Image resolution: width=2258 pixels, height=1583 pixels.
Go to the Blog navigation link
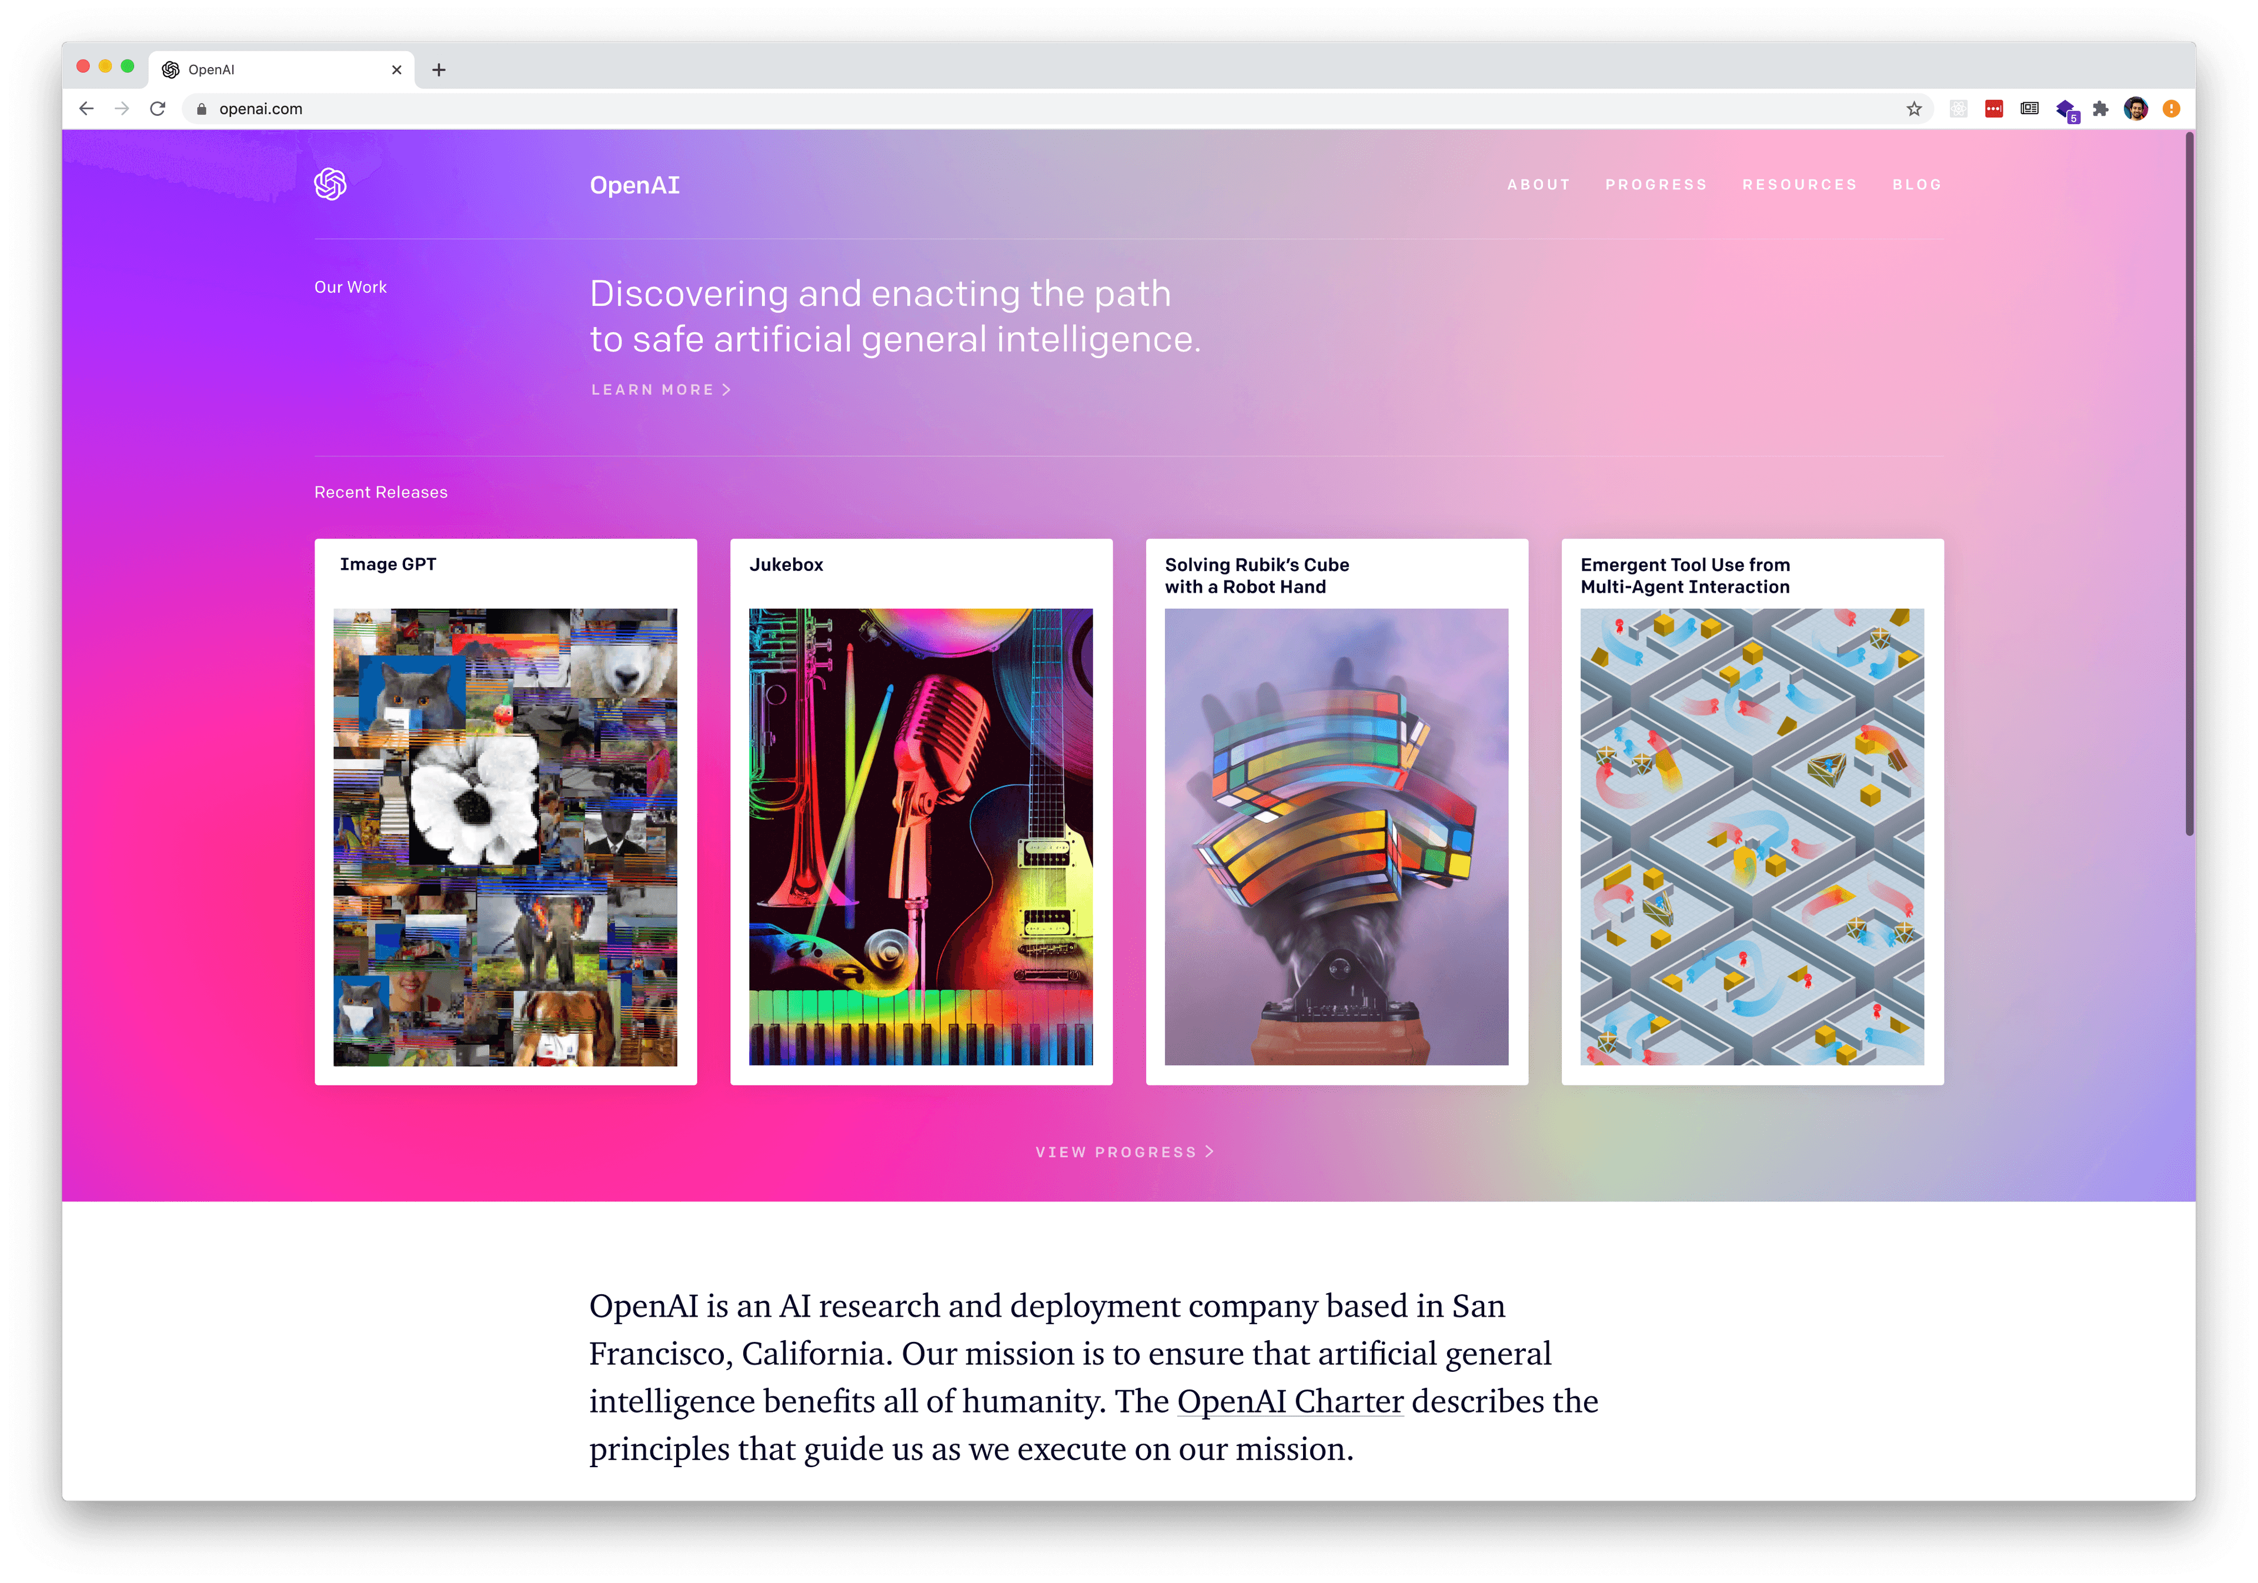(x=1917, y=185)
